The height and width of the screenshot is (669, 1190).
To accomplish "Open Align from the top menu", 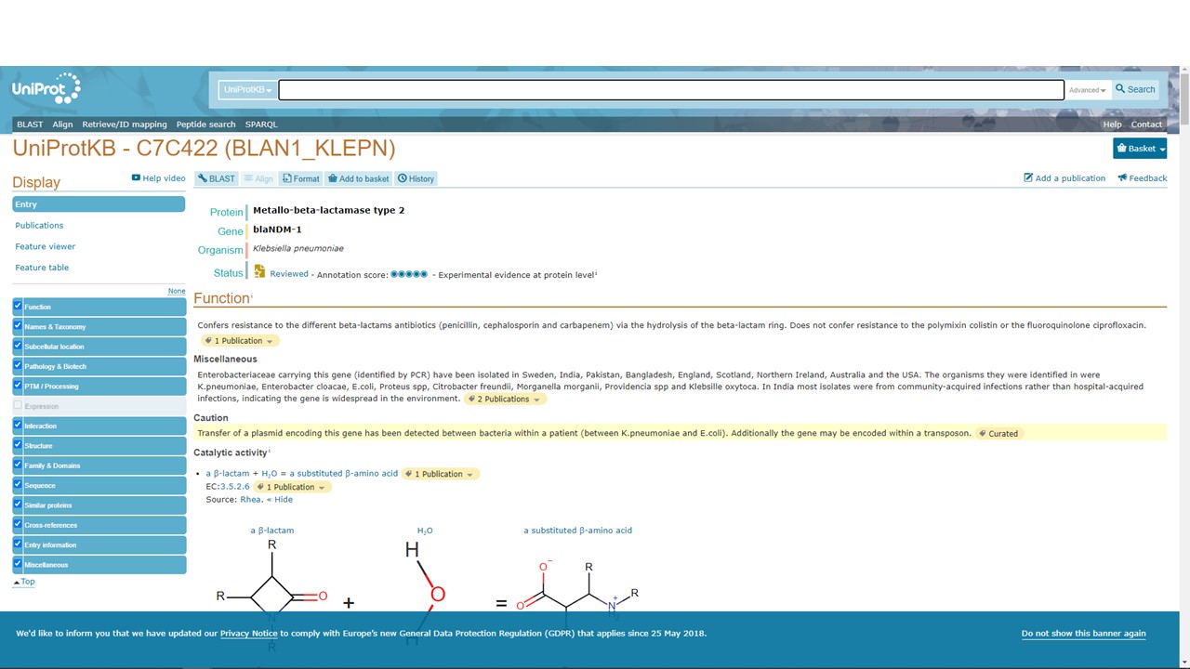I will point(62,125).
